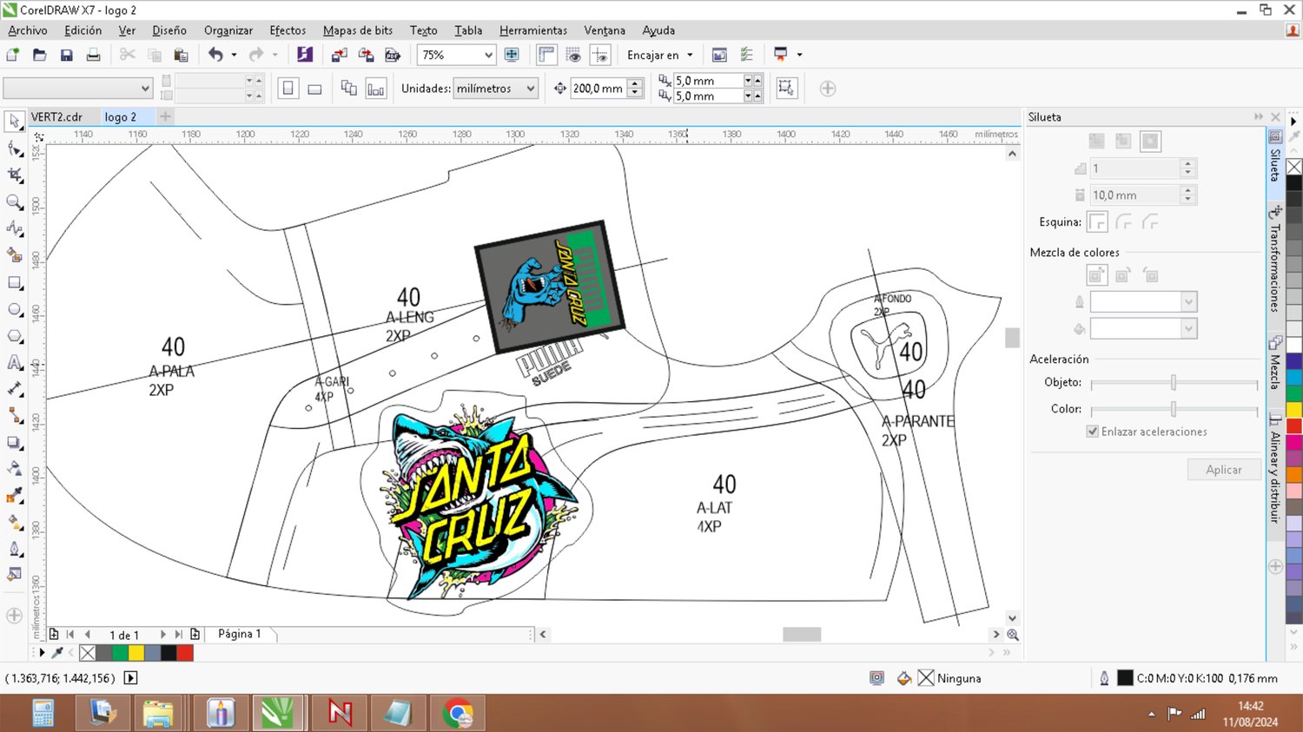The height and width of the screenshot is (732, 1303).
Task: Click the quick customize plus button
Action: point(828,89)
